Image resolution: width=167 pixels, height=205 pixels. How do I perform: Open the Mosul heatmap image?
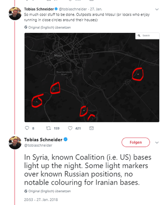click(x=92, y=77)
